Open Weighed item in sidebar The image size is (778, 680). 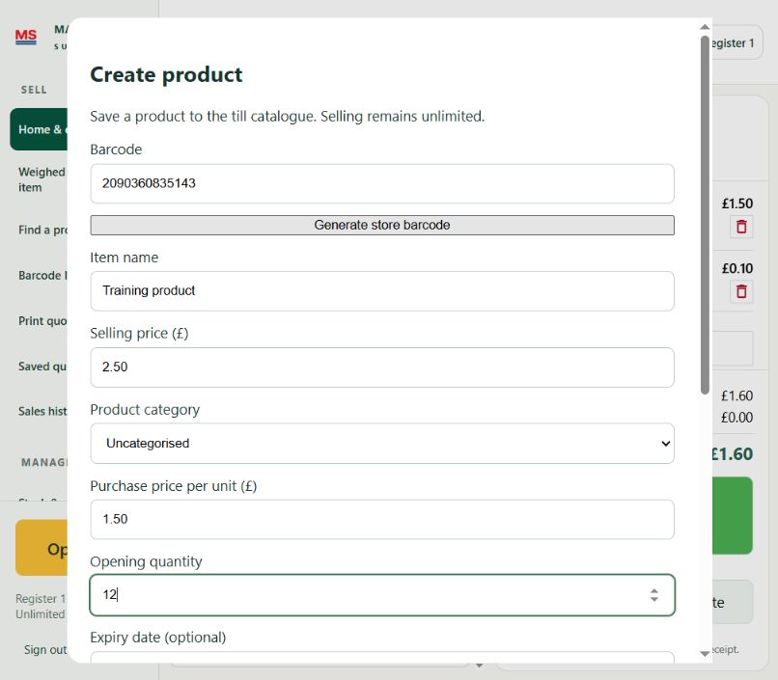pyautogui.click(x=42, y=179)
